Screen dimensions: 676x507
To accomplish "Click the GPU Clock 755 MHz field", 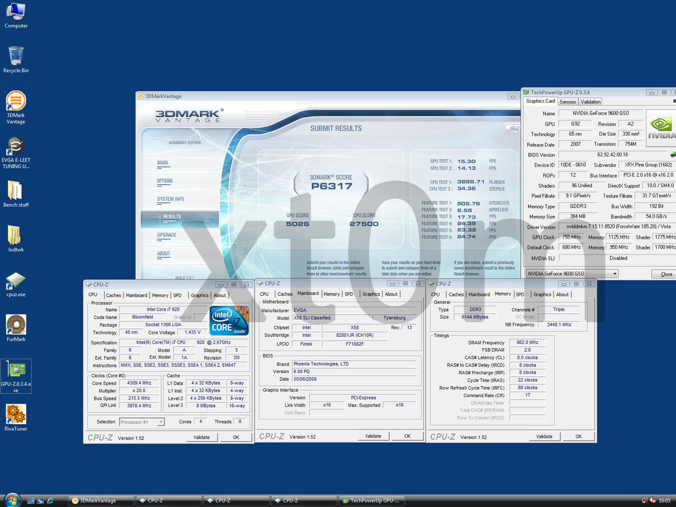I will [x=571, y=237].
